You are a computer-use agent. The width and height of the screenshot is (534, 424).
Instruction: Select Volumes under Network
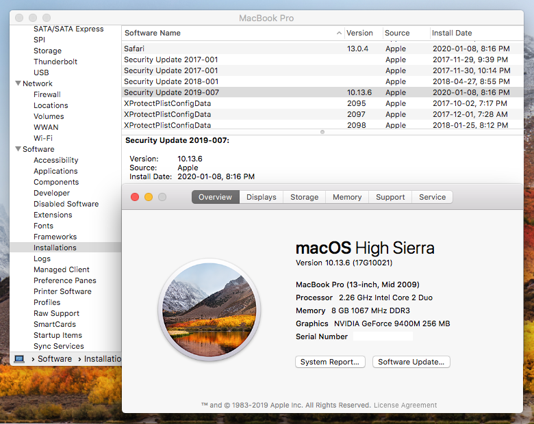pos(49,116)
